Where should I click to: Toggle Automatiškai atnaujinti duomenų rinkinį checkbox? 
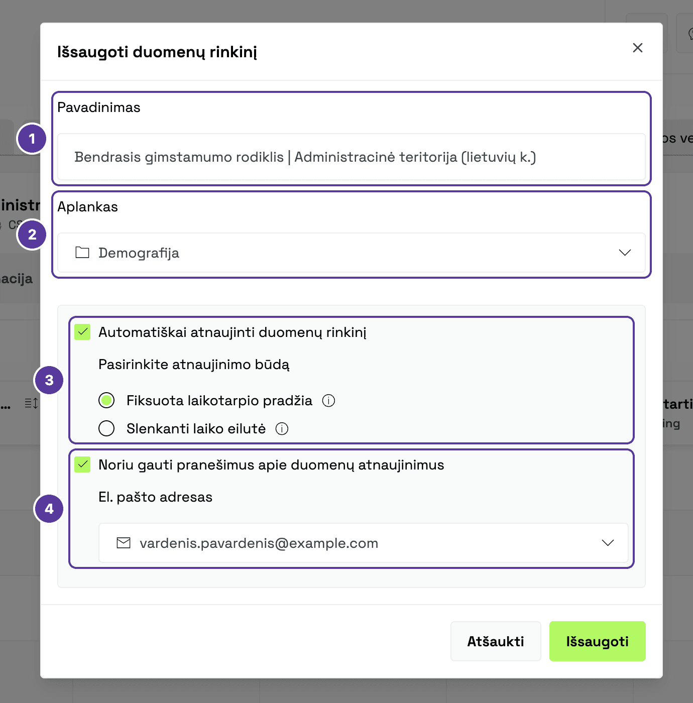pyautogui.click(x=82, y=332)
